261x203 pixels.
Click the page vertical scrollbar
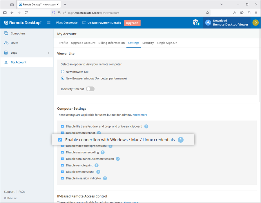pyautogui.click(x=259, y=72)
